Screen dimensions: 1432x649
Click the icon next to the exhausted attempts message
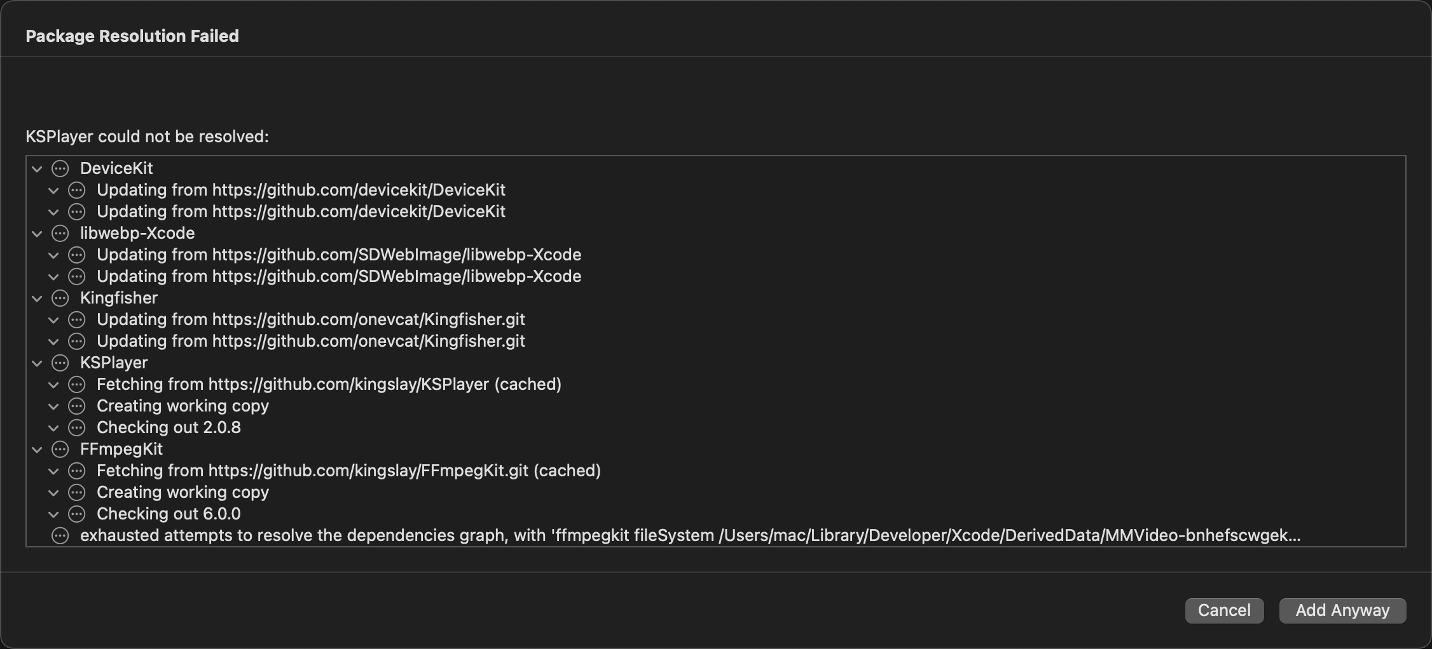pyautogui.click(x=60, y=535)
